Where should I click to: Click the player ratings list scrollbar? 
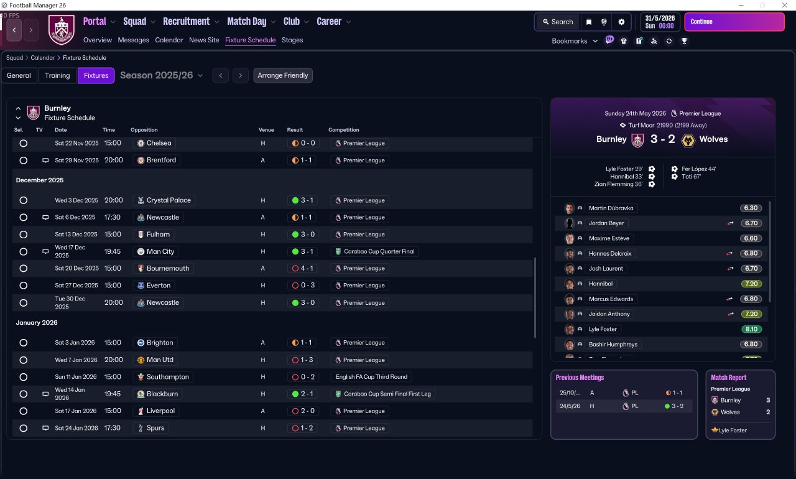(x=770, y=251)
